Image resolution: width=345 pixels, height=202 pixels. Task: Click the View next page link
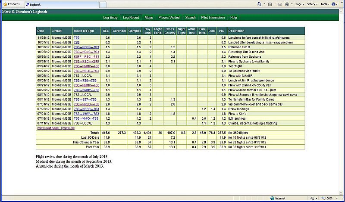[50, 128]
